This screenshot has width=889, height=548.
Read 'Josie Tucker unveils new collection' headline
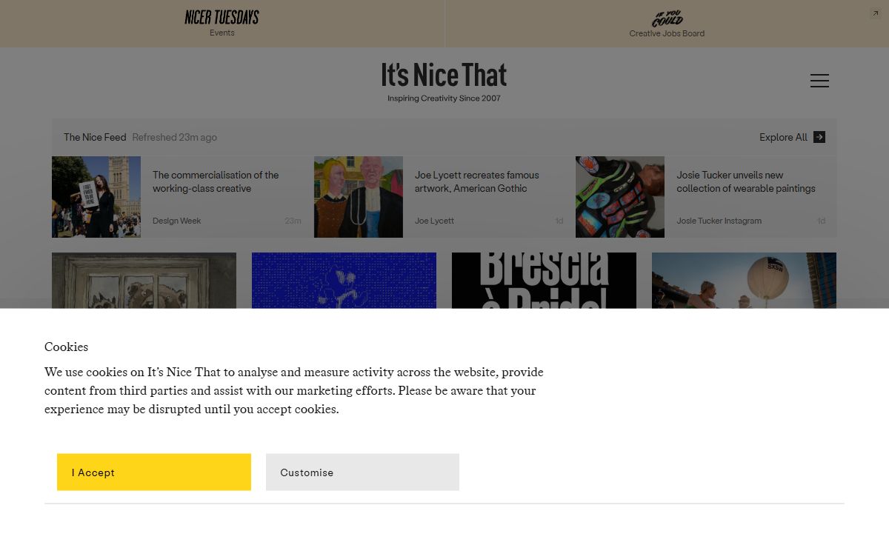click(x=745, y=181)
